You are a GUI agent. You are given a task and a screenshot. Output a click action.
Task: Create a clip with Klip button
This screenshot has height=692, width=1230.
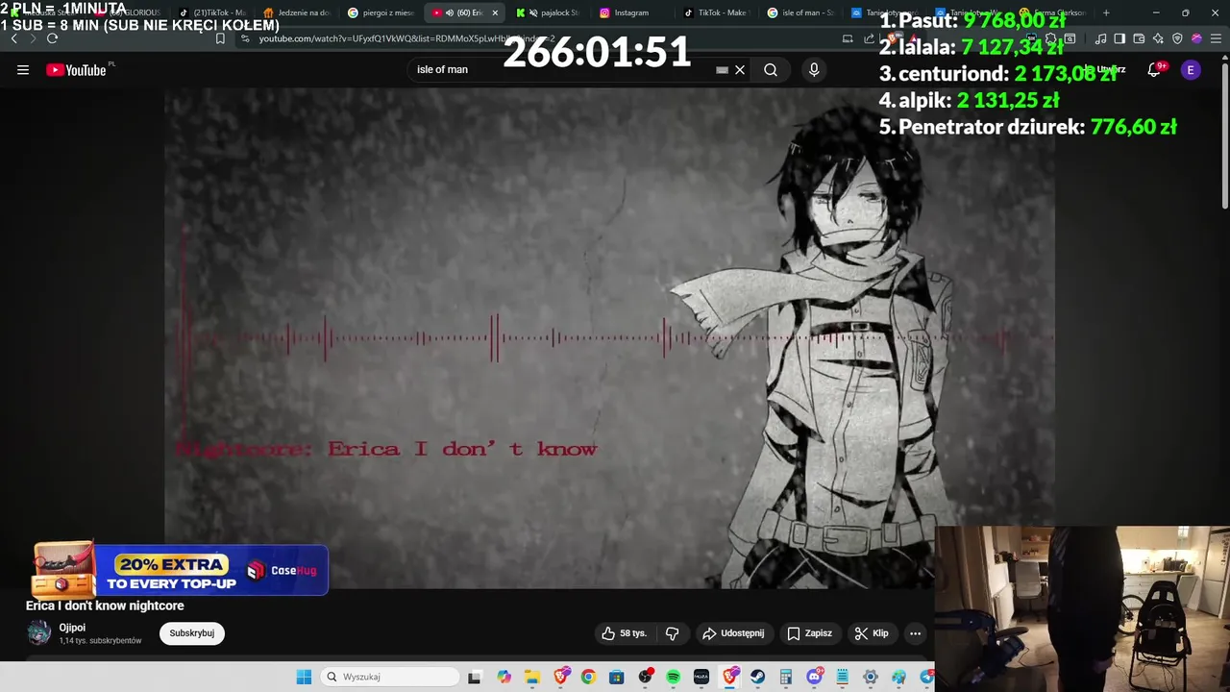[872, 633]
